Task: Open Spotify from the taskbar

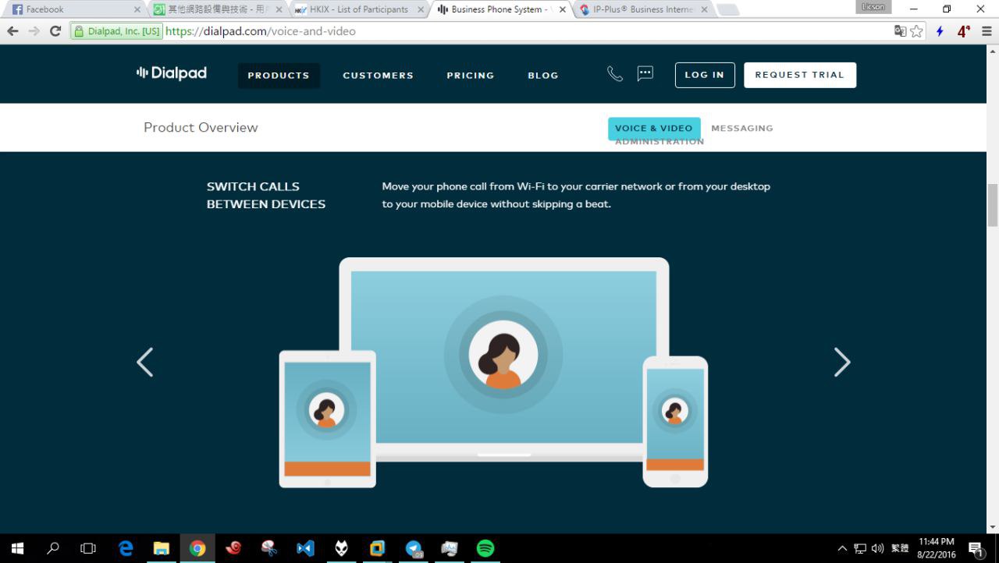Action: pyautogui.click(x=485, y=548)
